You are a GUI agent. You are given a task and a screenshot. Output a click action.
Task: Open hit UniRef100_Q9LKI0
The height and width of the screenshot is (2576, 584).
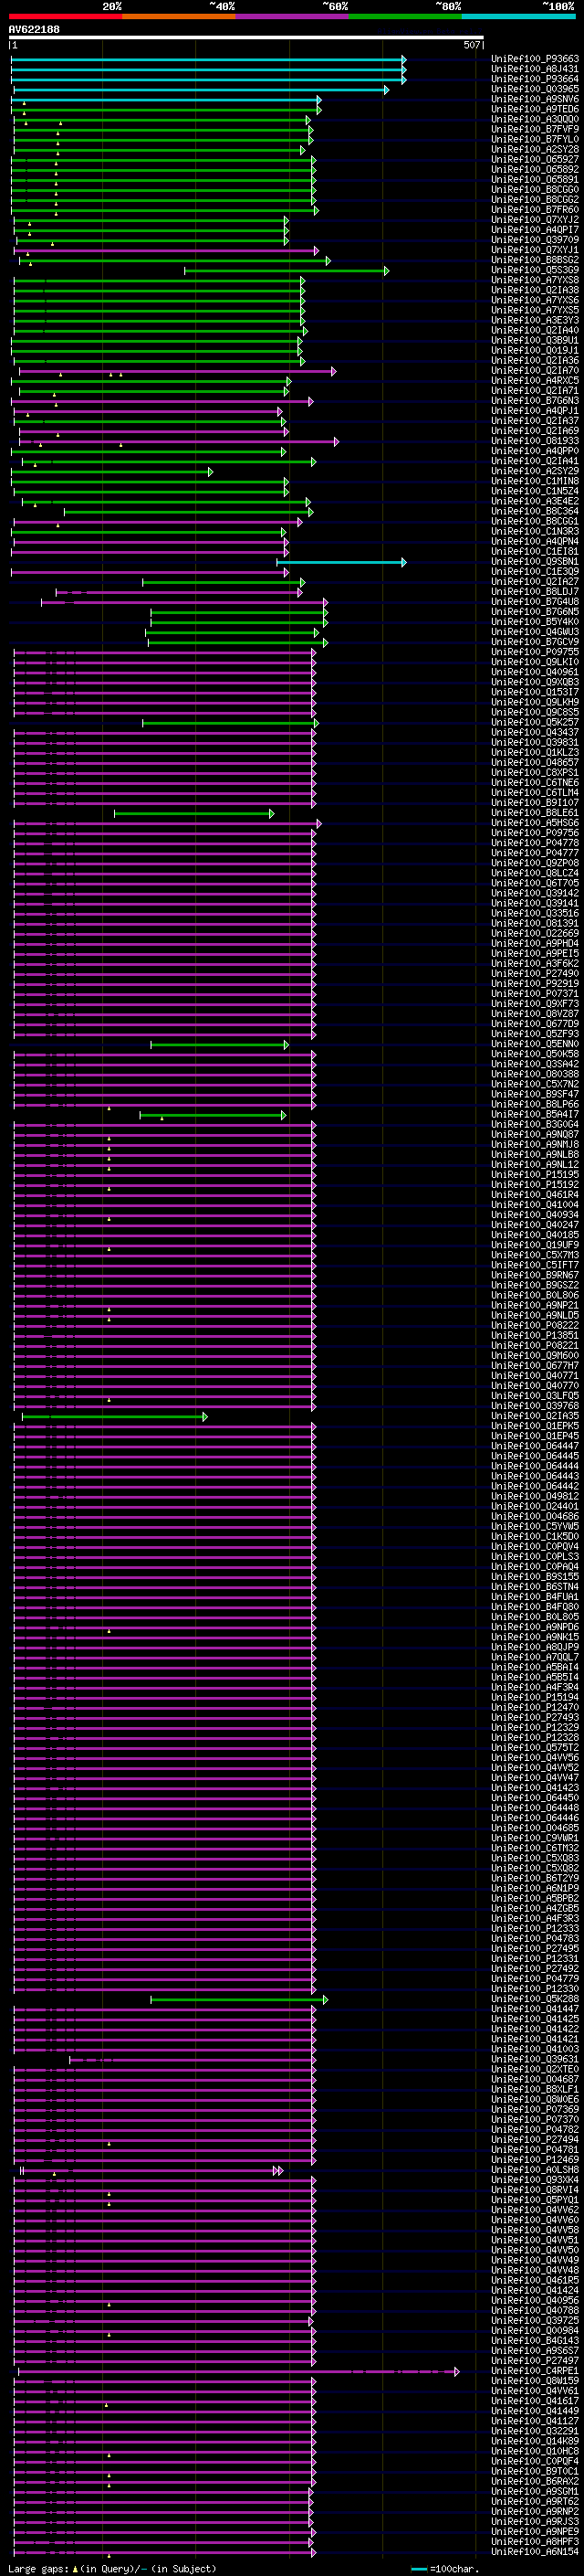click(x=535, y=662)
